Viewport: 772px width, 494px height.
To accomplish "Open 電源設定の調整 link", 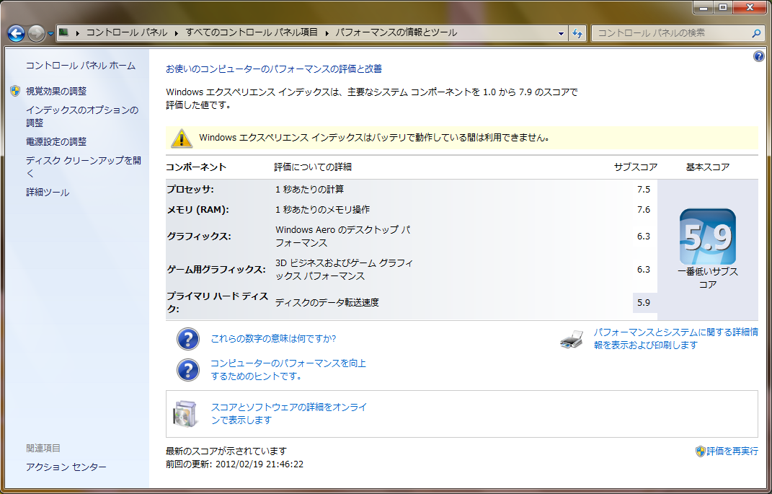I will (56, 142).
